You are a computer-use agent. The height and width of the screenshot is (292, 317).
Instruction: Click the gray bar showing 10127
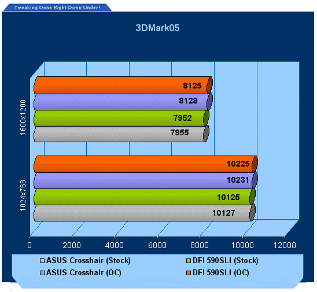pyautogui.click(x=145, y=213)
